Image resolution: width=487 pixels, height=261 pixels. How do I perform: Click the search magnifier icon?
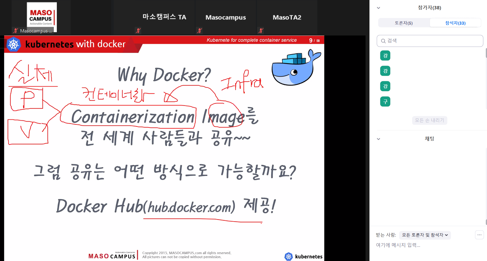tap(383, 41)
